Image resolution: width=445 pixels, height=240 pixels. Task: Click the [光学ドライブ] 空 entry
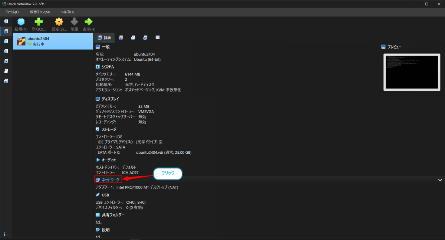[x=149, y=142]
